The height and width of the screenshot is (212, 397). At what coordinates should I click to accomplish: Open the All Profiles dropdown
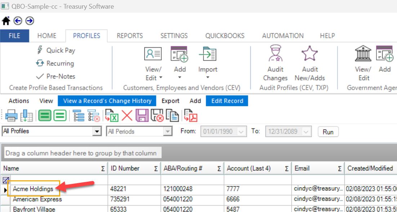(x=97, y=131)
